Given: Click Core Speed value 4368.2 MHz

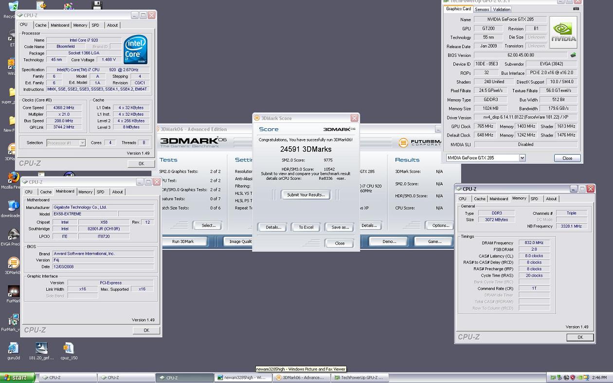Looking at the screenshot, I should tap(64, 108).
